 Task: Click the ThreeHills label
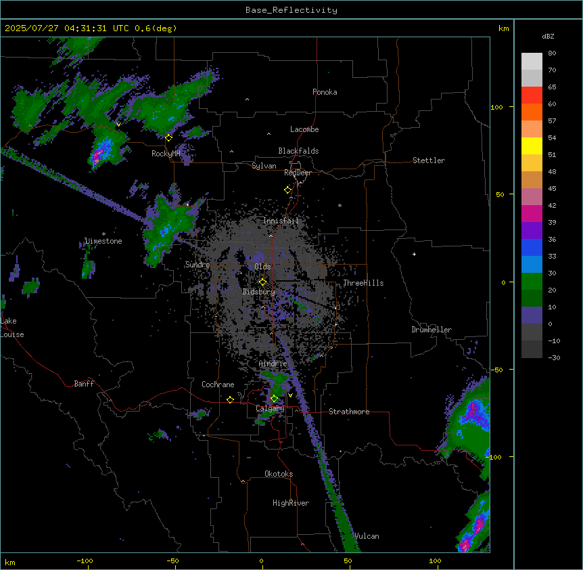click(x=363, y=283)
